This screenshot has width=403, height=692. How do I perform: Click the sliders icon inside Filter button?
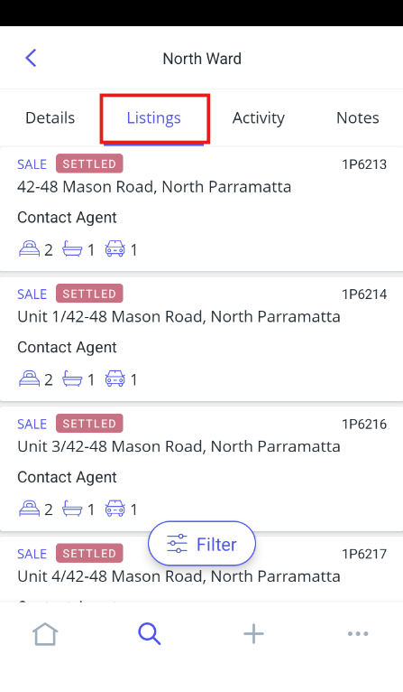pos(177,544)
